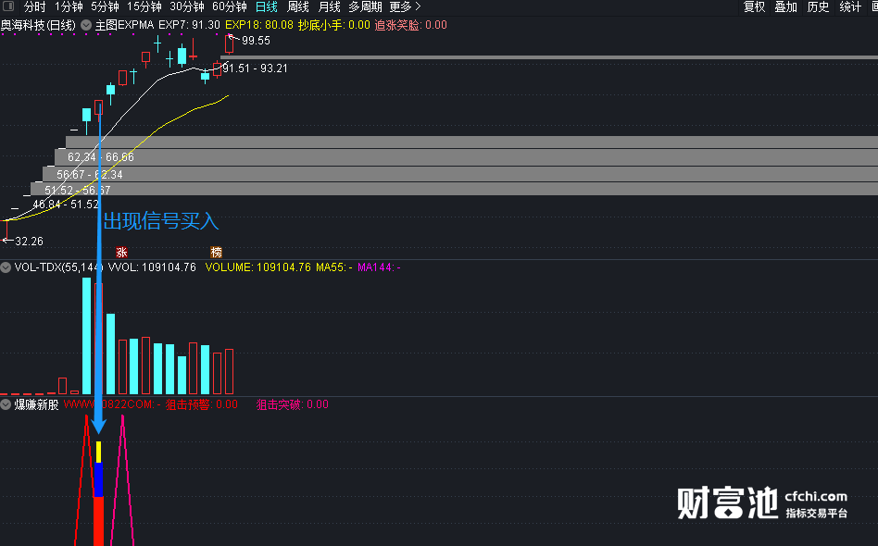Click the 复权 button
Screen dimensions: 878x546
tap(754, 6)
